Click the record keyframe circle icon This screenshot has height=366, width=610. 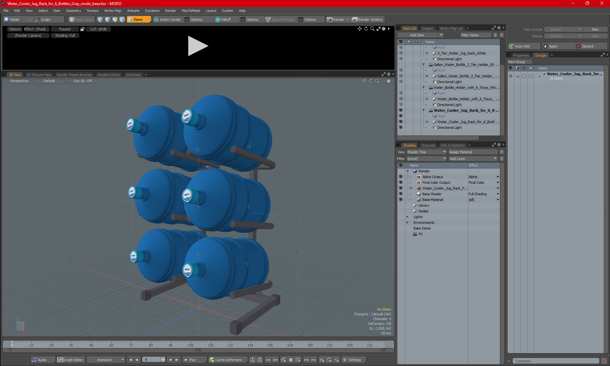point(291,360)
